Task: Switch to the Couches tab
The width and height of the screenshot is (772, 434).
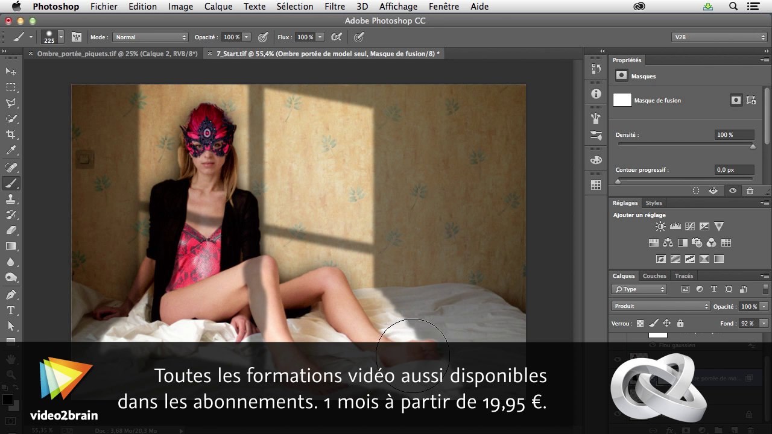Action: click(654, 276)
